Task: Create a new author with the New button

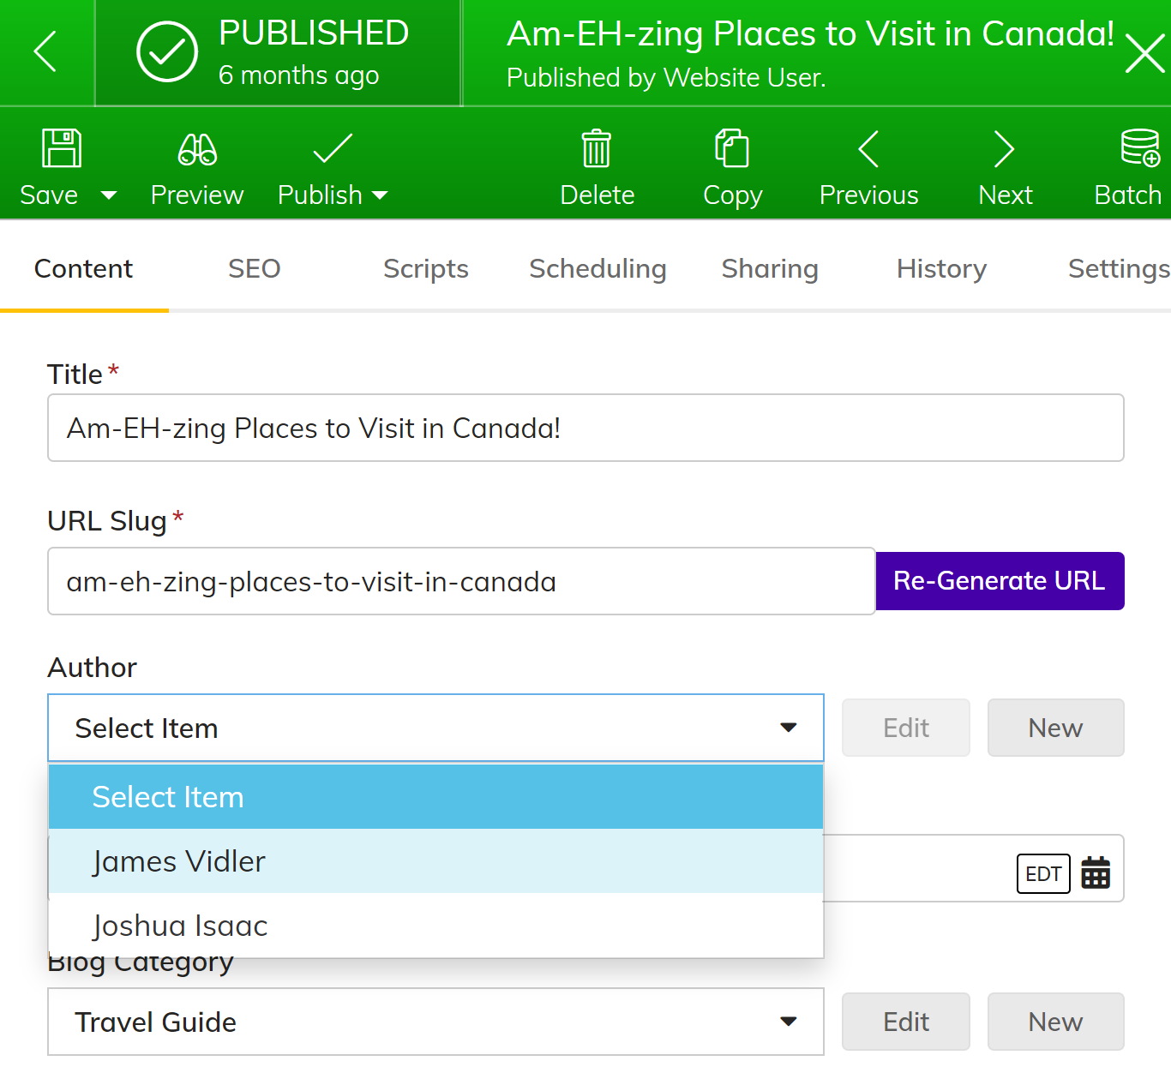Action: click(x=1055, y=728)
